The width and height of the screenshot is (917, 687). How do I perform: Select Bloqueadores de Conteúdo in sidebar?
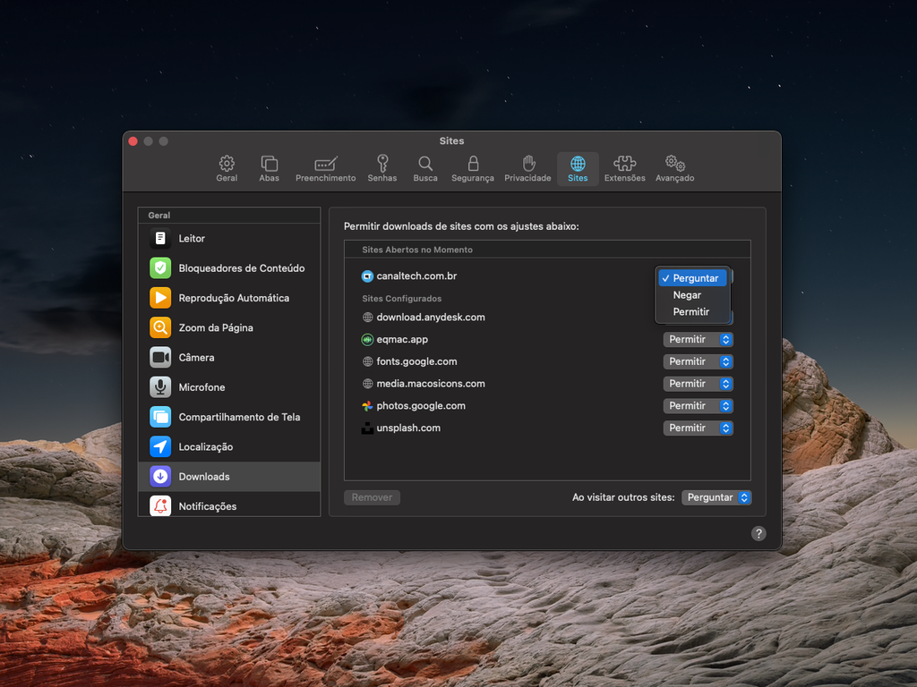tap(228, 268)
